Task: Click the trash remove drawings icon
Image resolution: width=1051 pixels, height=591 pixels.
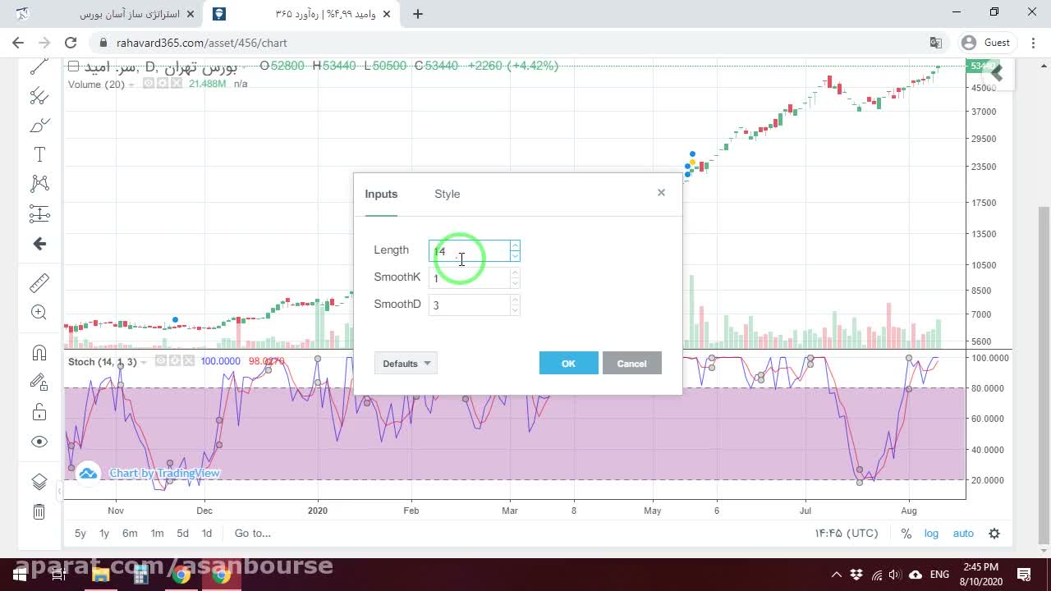Action: [x=39, y=512]
